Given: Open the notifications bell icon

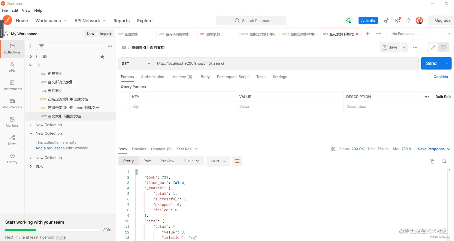Looking at the screenshot, I should click(x=408, y=20).
